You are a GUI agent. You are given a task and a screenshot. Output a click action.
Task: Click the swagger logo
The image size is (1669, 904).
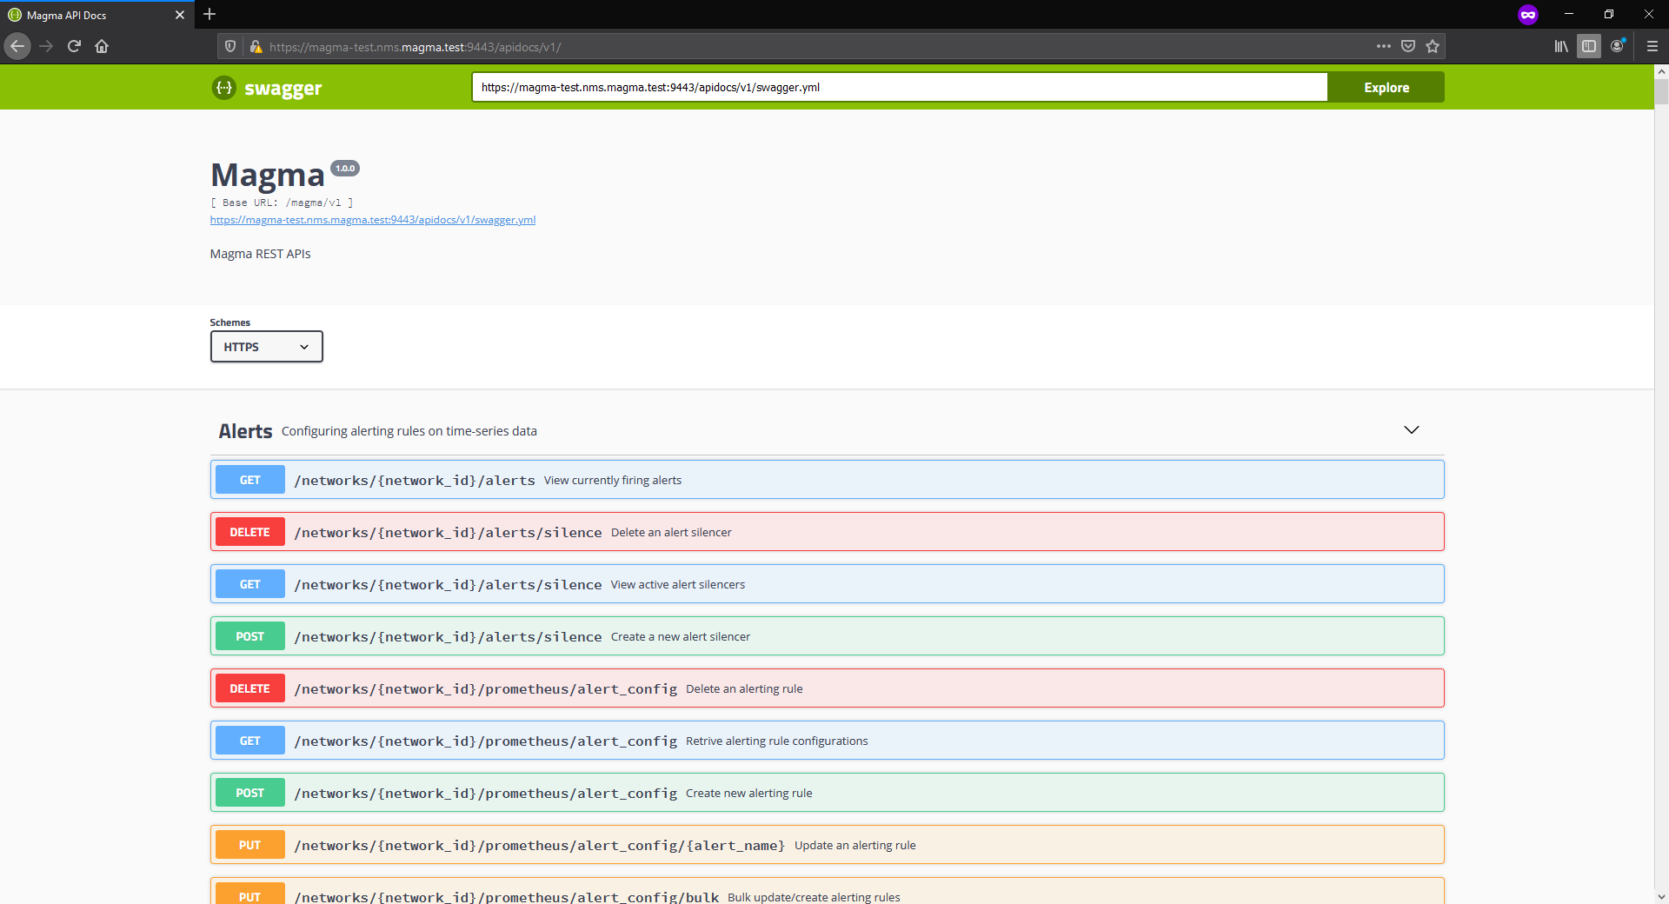pos(267,88)
